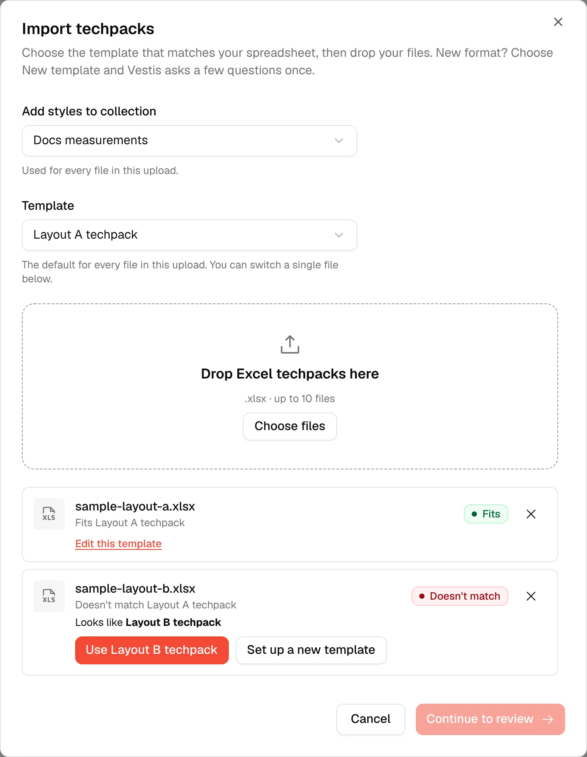This screenshot has width=587, height=757.
Task: Select the sample-layout-b.xlsx file name
Action: pyautogui.click(x=135, y=589)
